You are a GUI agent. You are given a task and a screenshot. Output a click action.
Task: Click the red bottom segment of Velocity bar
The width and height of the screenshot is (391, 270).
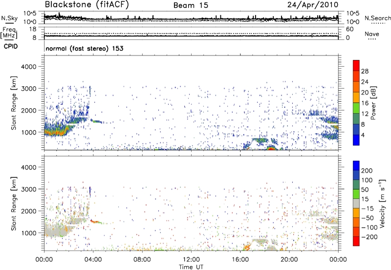(x=356, y=241)
